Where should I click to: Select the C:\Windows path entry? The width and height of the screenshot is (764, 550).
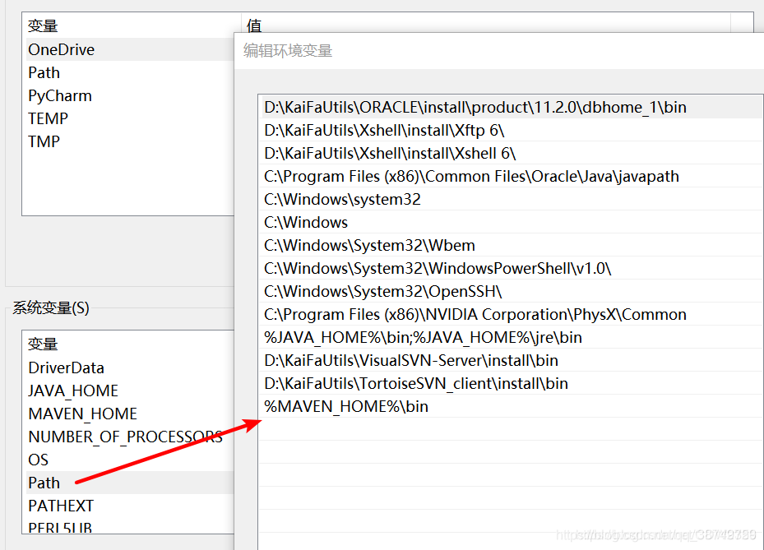tap(511, 222)
